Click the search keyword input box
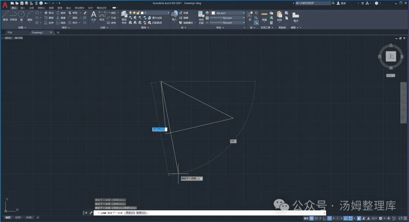The image size is (409, 222). point(313,3)
